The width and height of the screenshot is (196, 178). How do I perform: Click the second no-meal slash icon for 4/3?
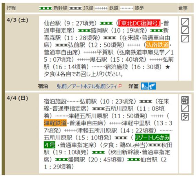(x=185, y=30)
